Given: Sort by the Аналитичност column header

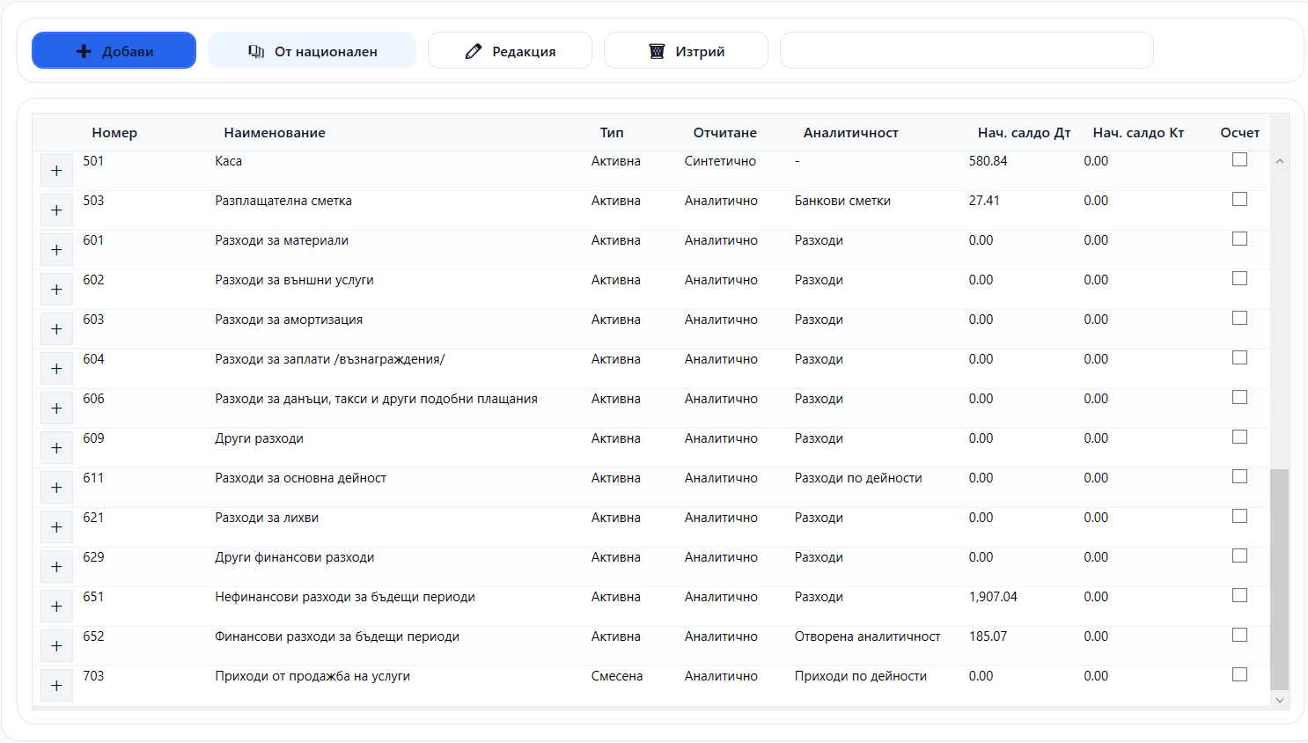Looking at the screenshot, I should click(850, 133).
